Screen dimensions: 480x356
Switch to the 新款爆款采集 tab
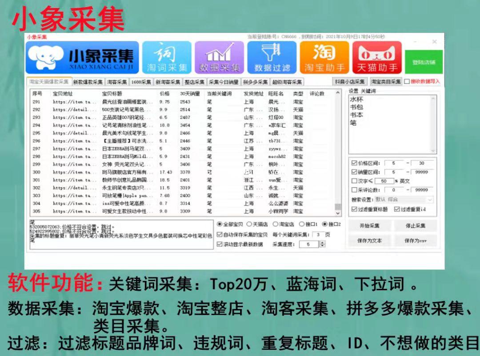[x=88, y=82]
